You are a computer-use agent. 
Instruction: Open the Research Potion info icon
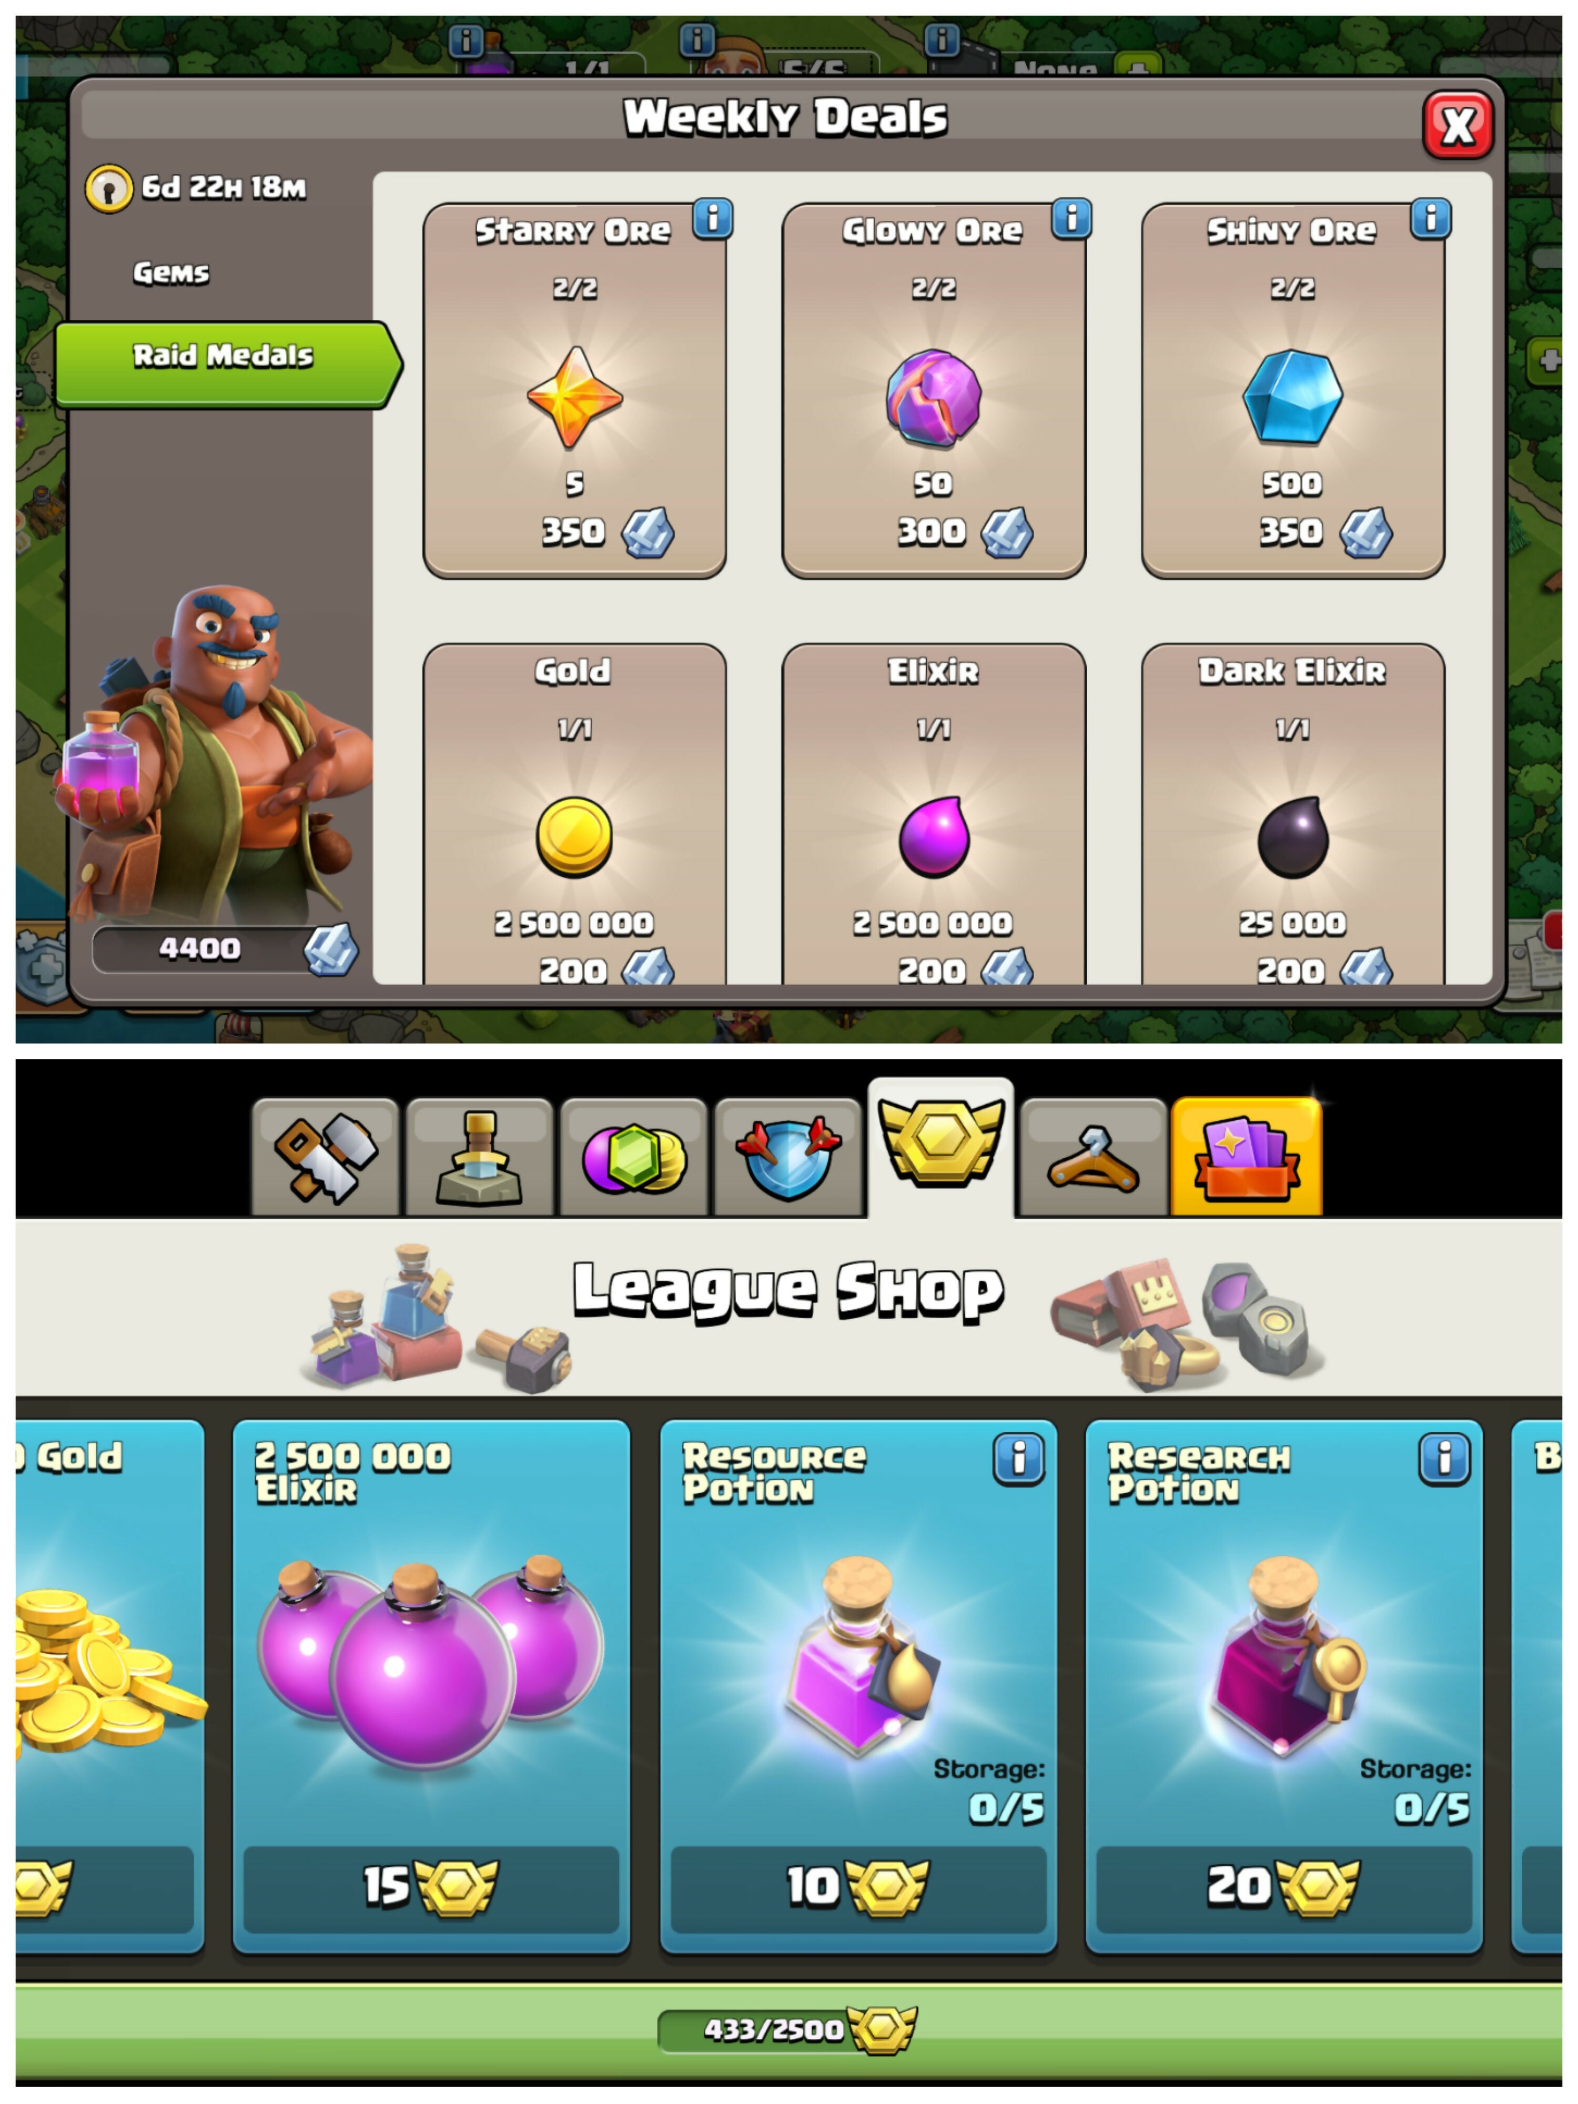[1445, 1458]
